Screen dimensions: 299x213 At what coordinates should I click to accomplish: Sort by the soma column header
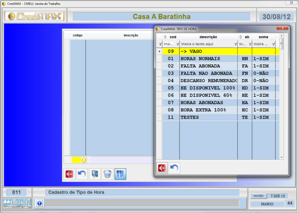tap(263, 36)
